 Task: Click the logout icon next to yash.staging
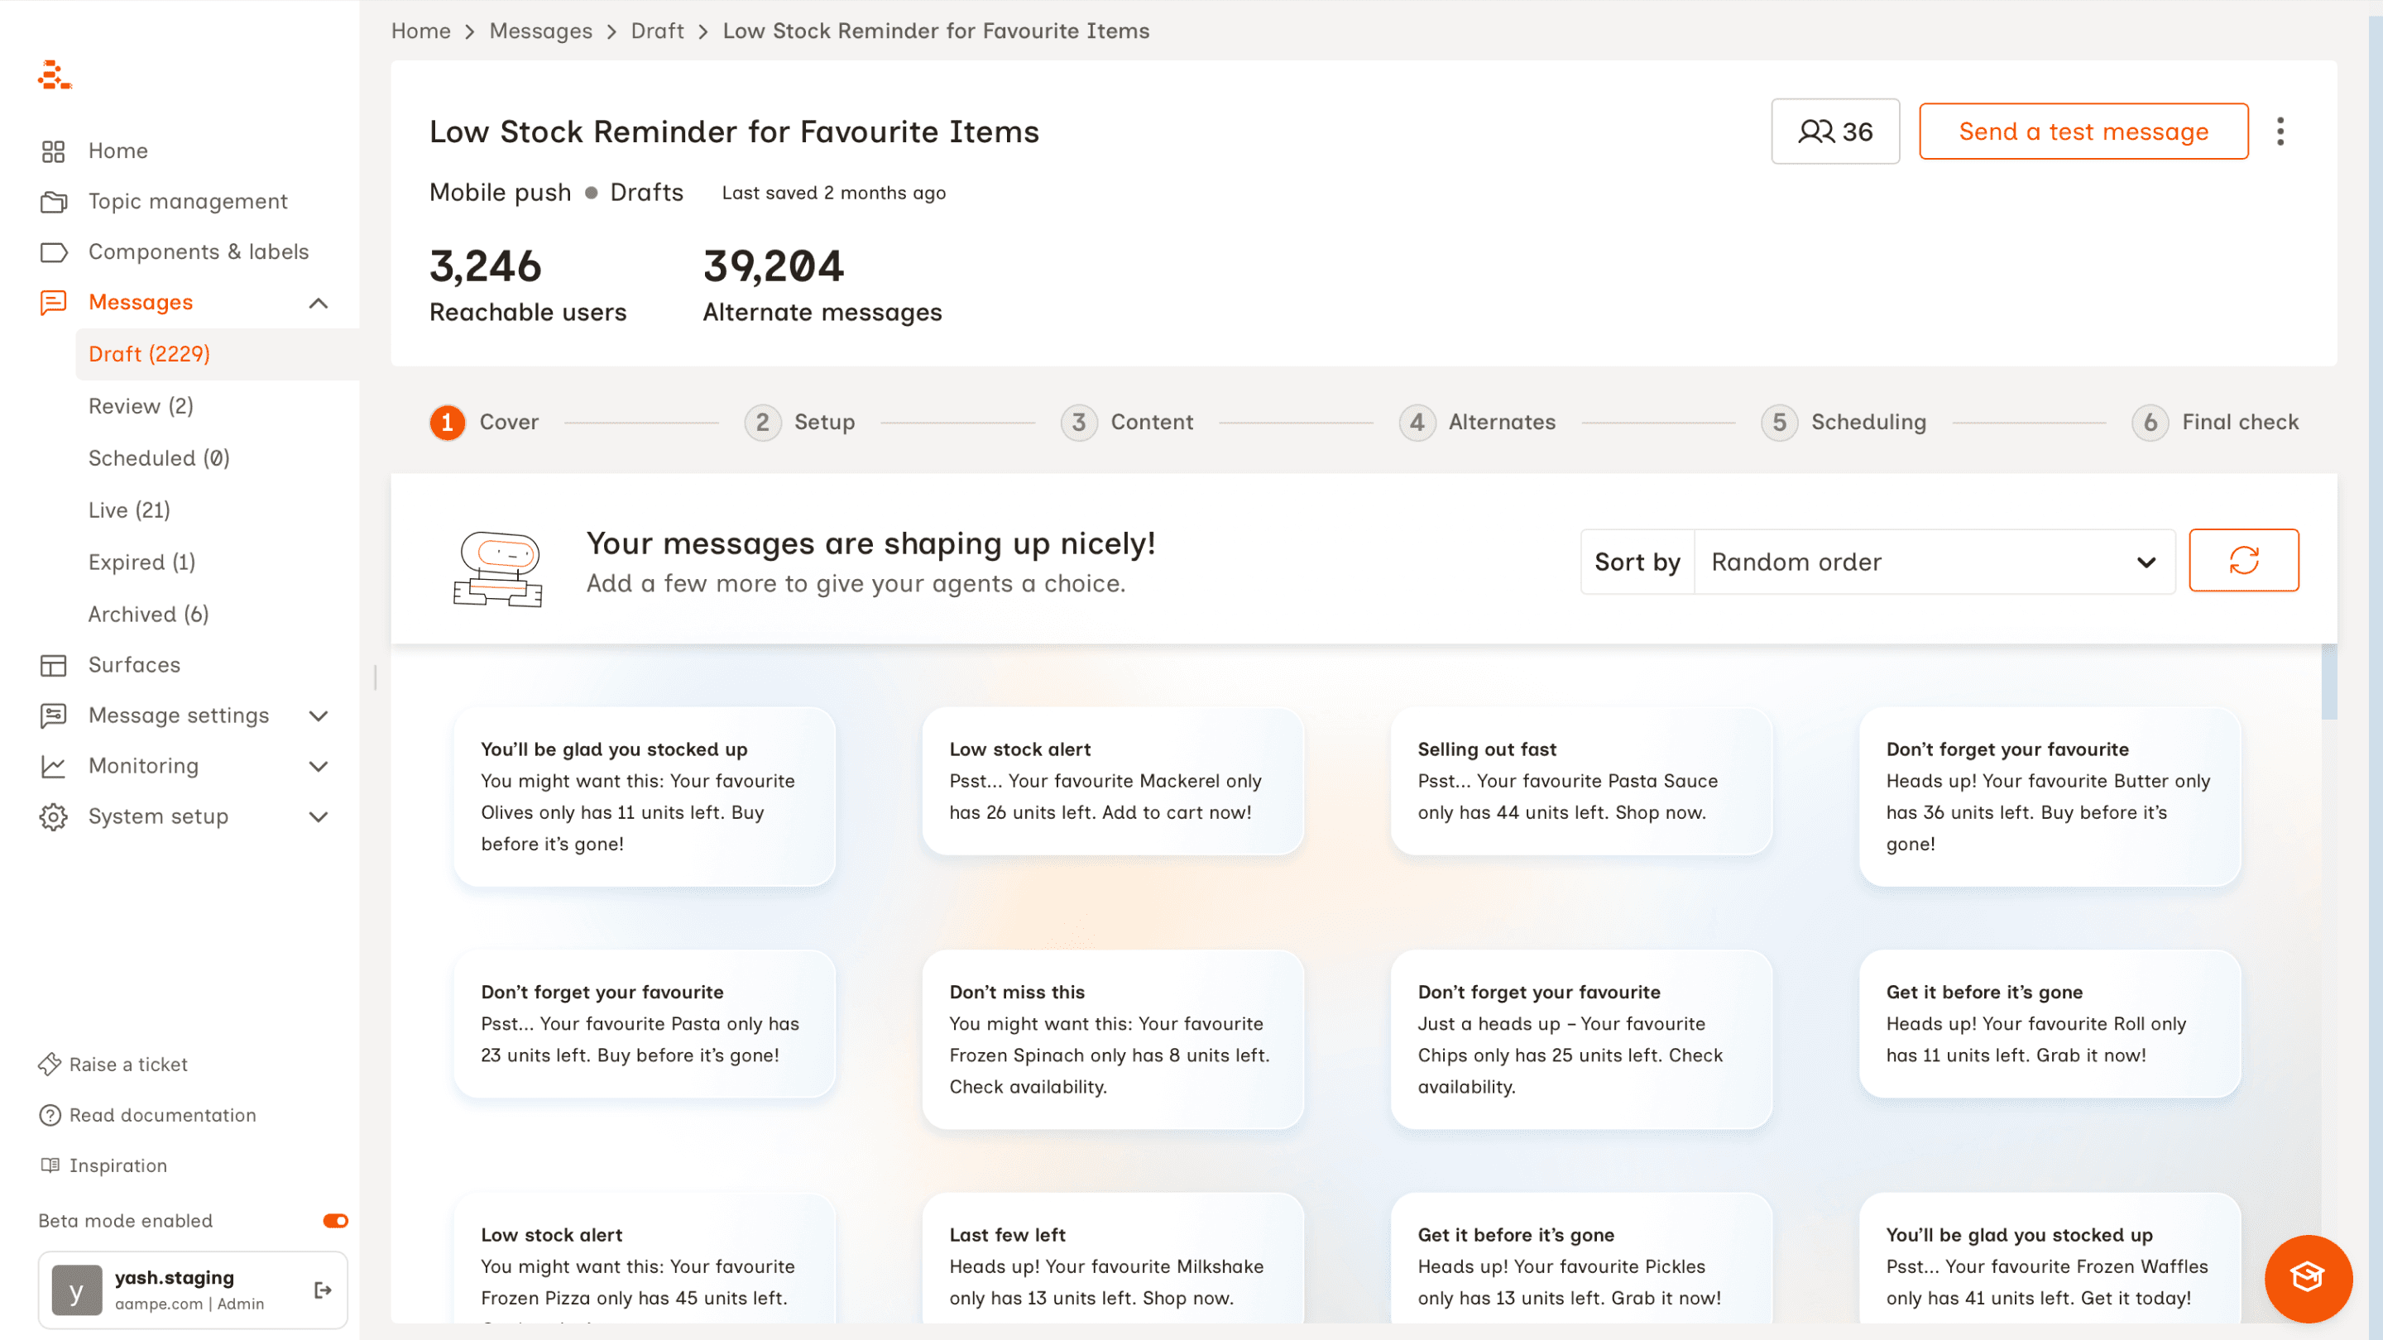[323, 1290]
